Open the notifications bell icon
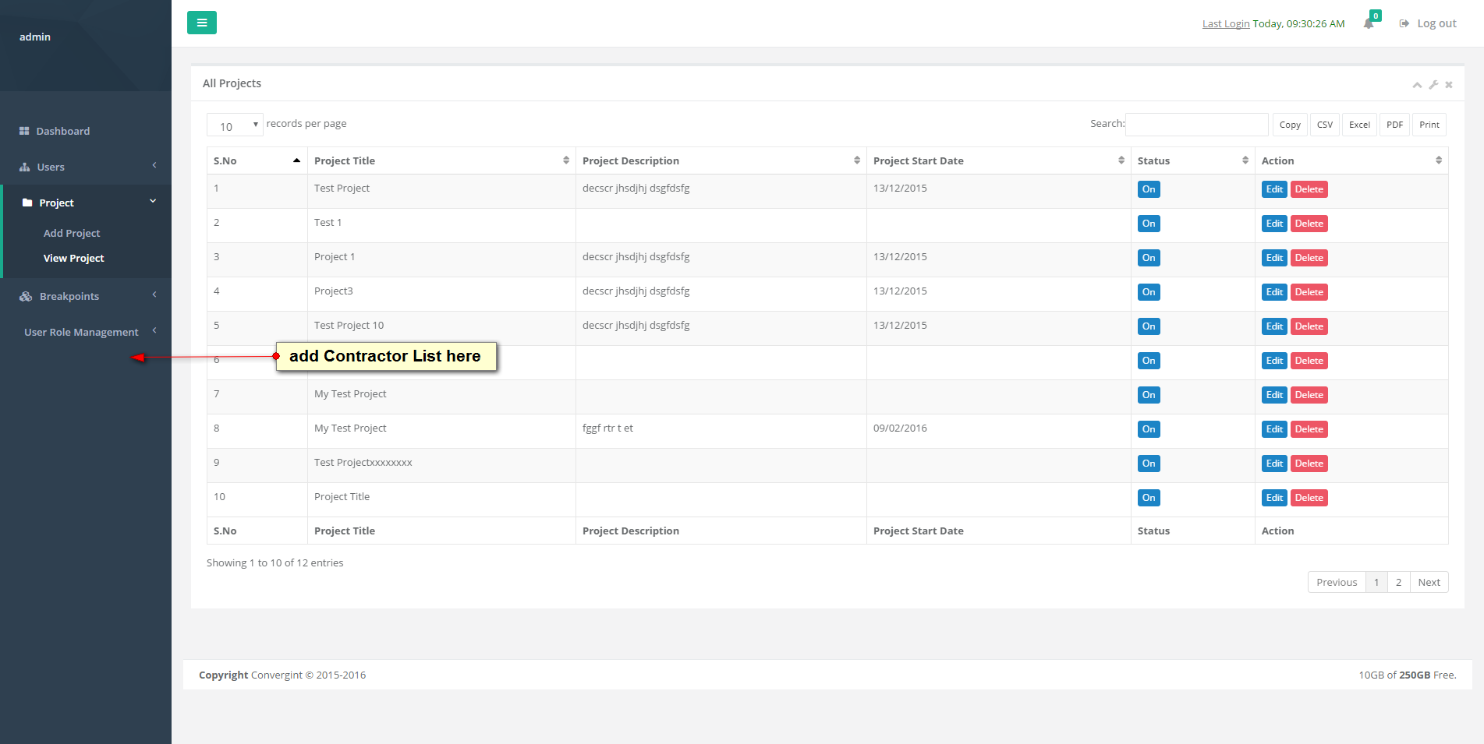This screenshot has height=744, width=1484. [1369, 23]
